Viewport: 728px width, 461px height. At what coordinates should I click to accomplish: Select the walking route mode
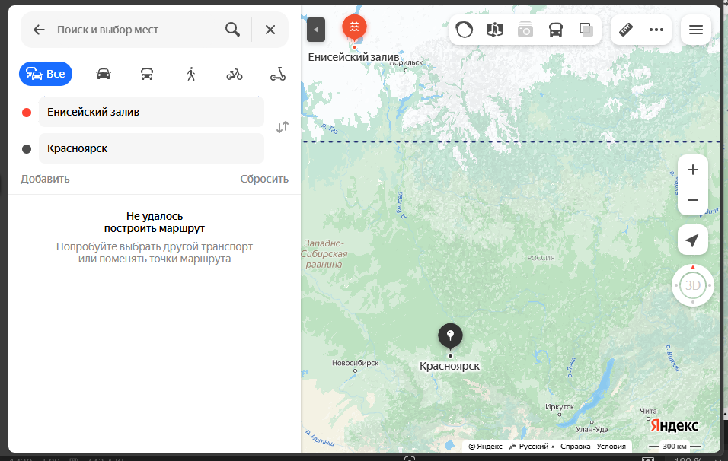coord(190,74)
